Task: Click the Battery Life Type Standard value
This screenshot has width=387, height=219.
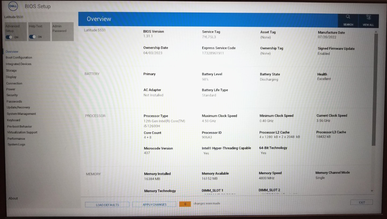Action: click(x=209, y=95)
